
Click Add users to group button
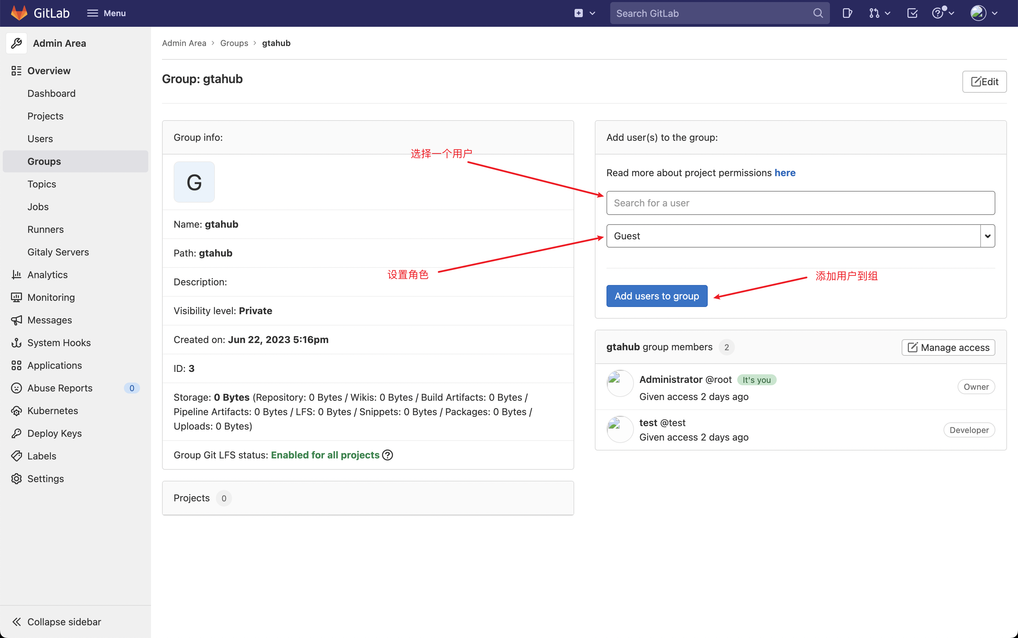657,296
